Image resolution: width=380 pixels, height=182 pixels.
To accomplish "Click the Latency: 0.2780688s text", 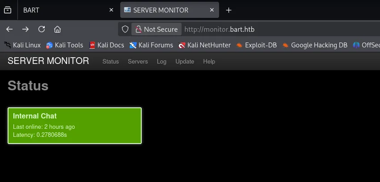I will click(x=40, y=135).
